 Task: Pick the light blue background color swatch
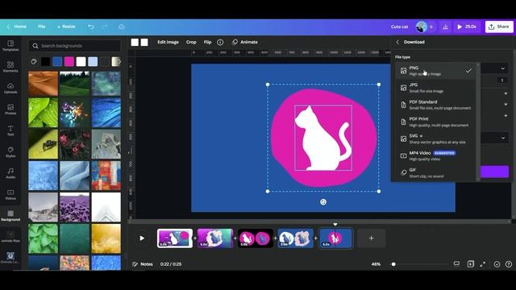pos(93,61)
